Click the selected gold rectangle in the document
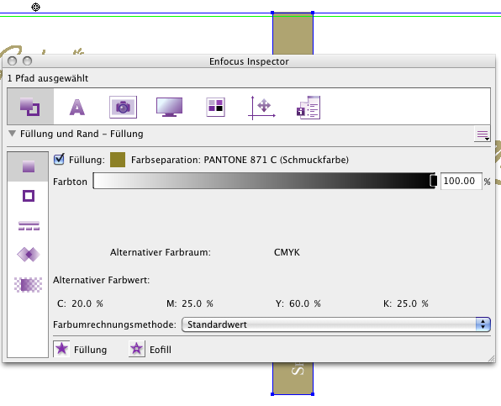This screenshot has height=406, width=501. [x=293, y=34]
